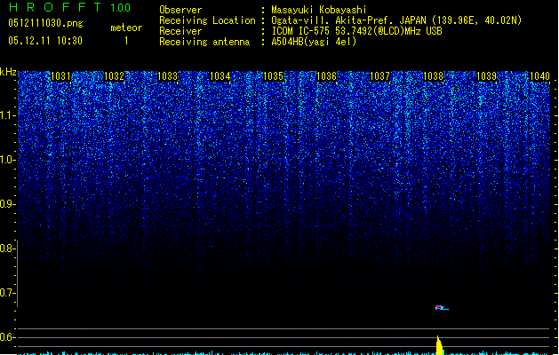This screenshot has height=355, width=559.
Task: Click time marker 1033
Action: tap(167, 76)
